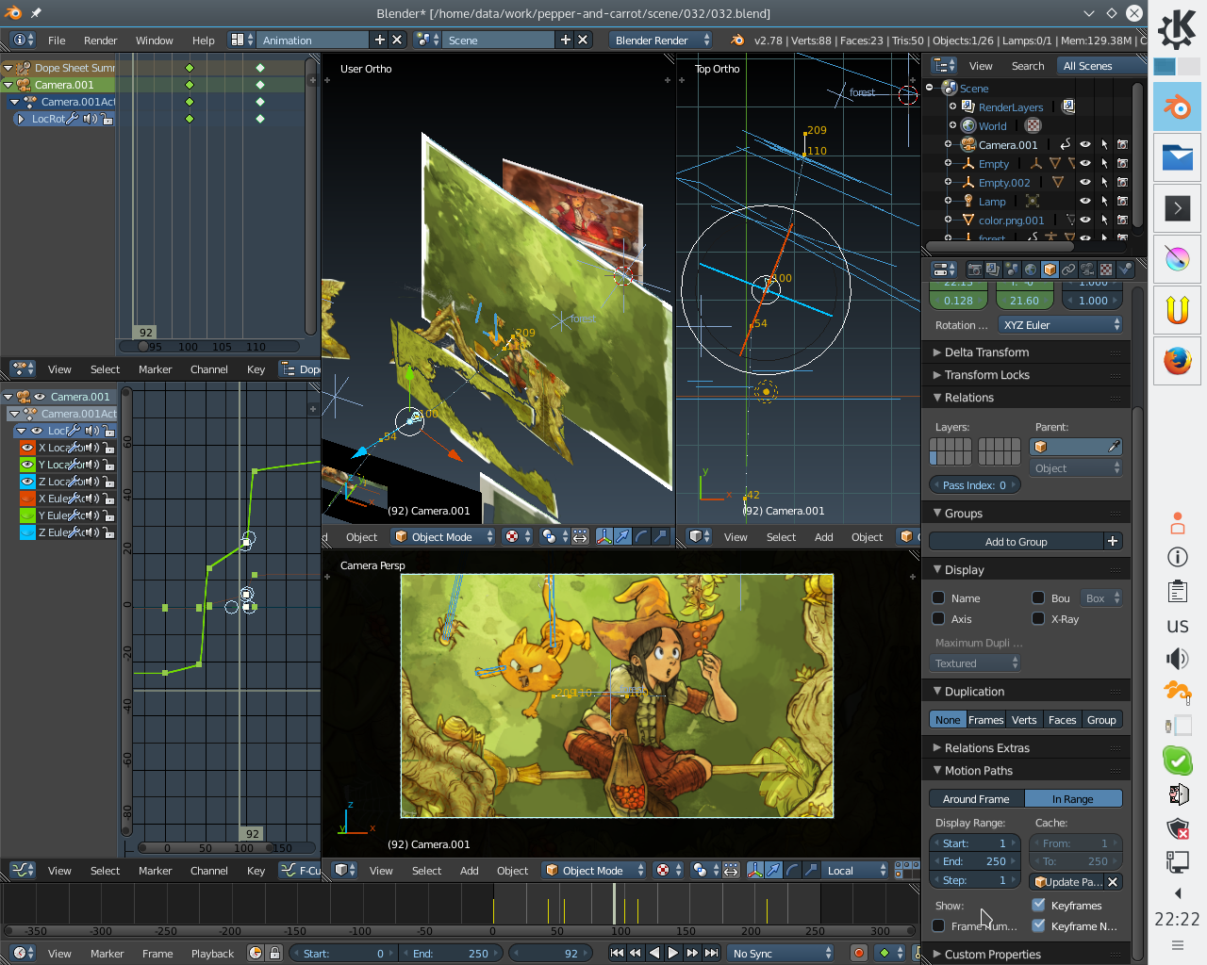Screen dimensions: 1207x965
Task: Click the Add to Group button
Action: tap(1016, 542)
